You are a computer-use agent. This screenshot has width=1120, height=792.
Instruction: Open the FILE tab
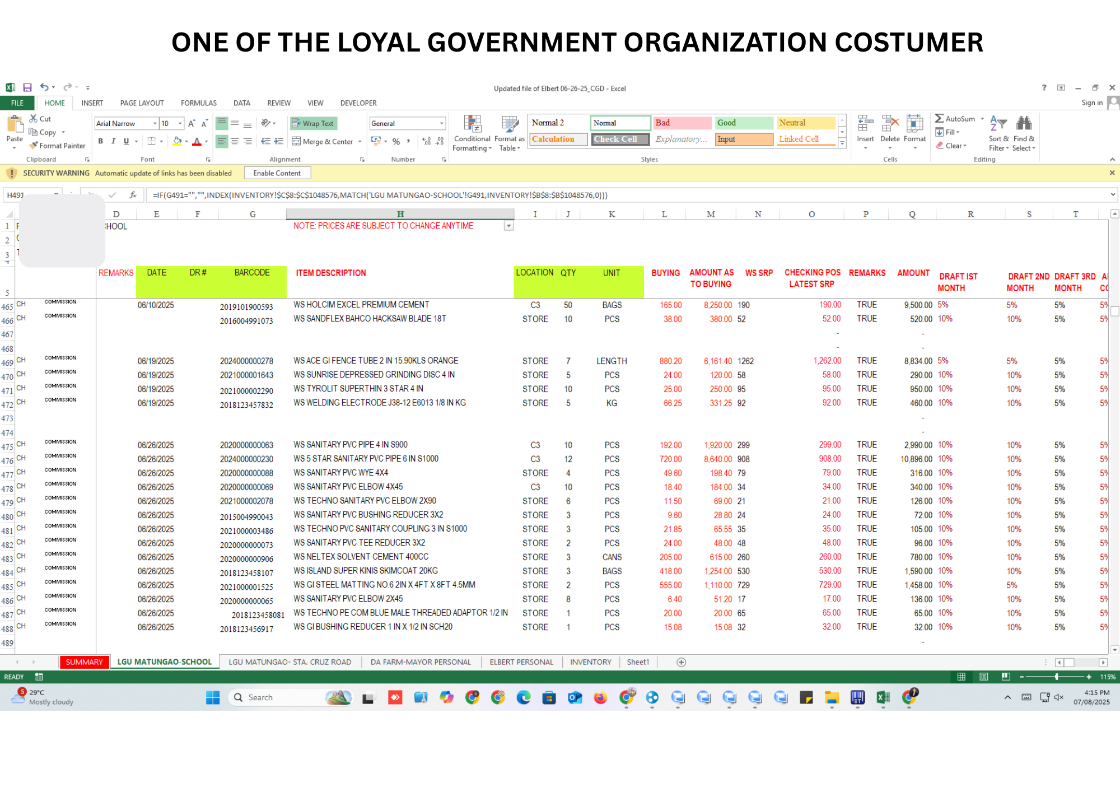pos(17,103)
